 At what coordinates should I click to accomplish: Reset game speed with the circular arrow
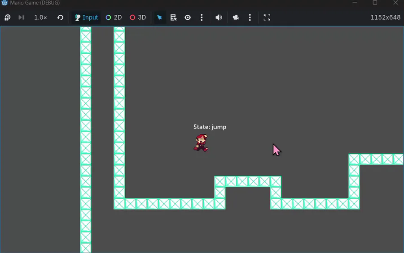click(60, 17)
